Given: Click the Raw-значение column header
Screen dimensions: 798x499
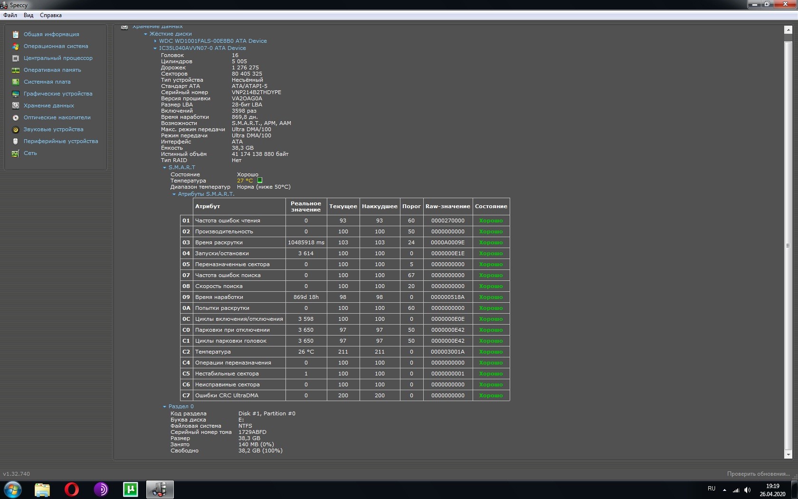Looking at the screenshot, I should (448, 206).
